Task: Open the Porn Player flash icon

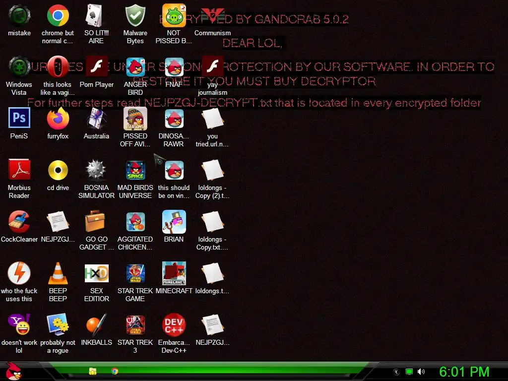Action: point(96,67)
